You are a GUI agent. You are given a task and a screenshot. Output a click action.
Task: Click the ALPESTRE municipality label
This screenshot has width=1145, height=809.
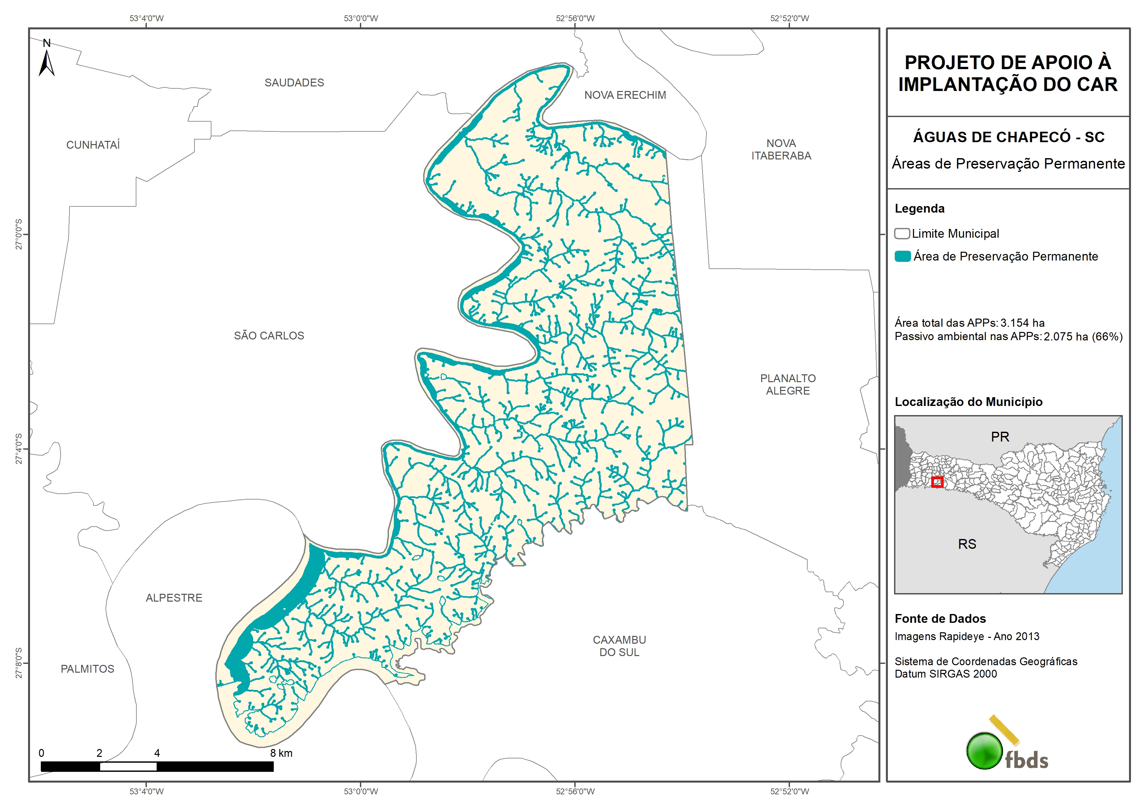174,598
